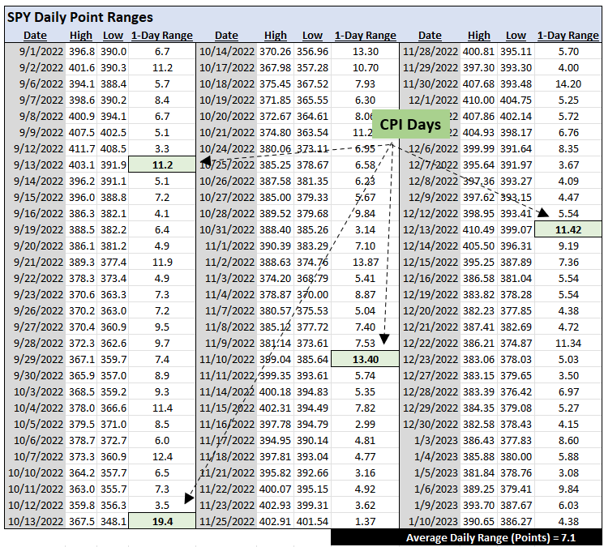Select range value 13.30 for 10/14/2022

click(x=365, y=51)
